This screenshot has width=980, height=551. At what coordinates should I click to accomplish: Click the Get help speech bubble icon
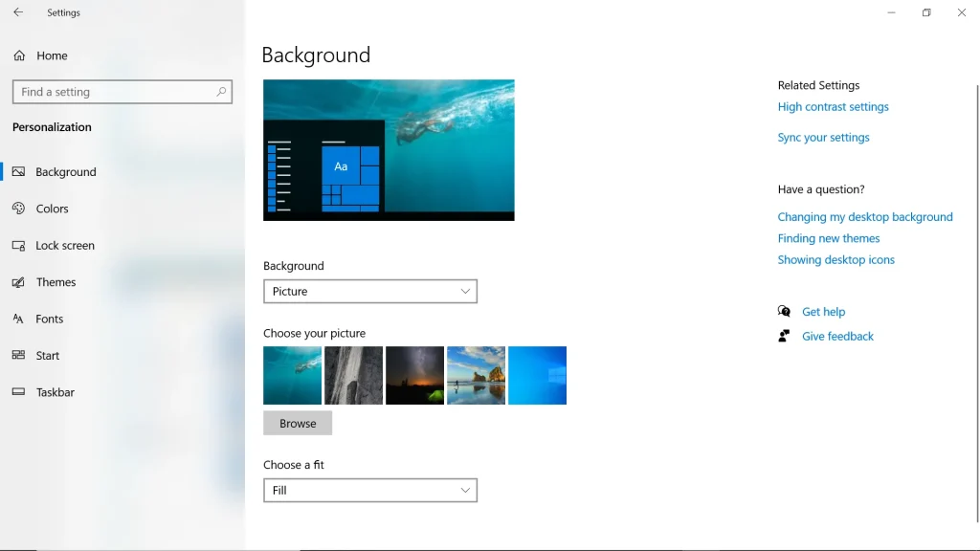pyautogui.click(x=783, y=311)
